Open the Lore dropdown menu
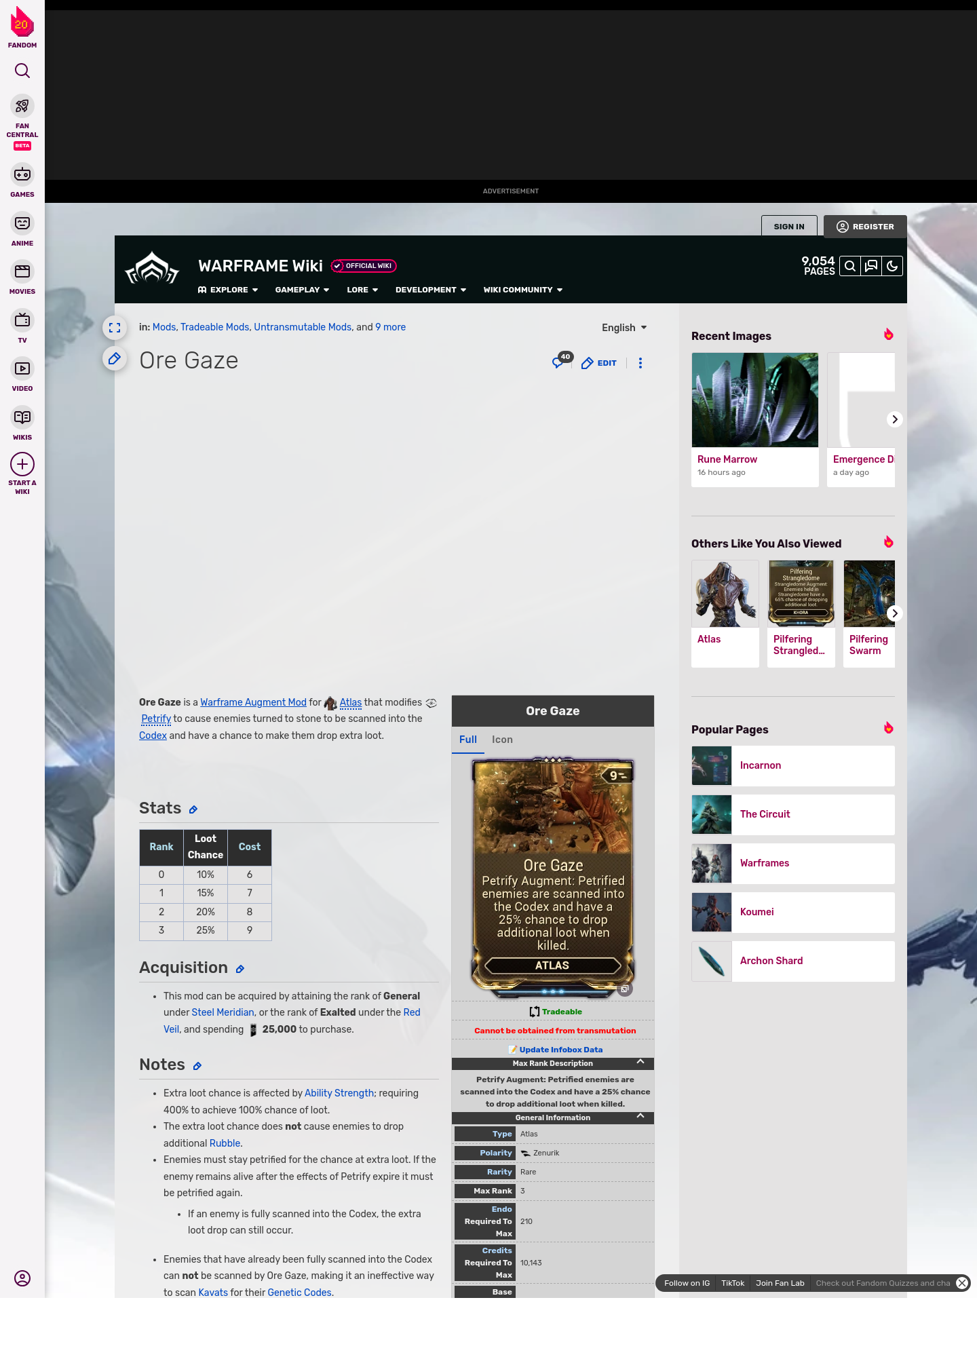Viewport: 977px width, 1357px height. coord(362,290)
